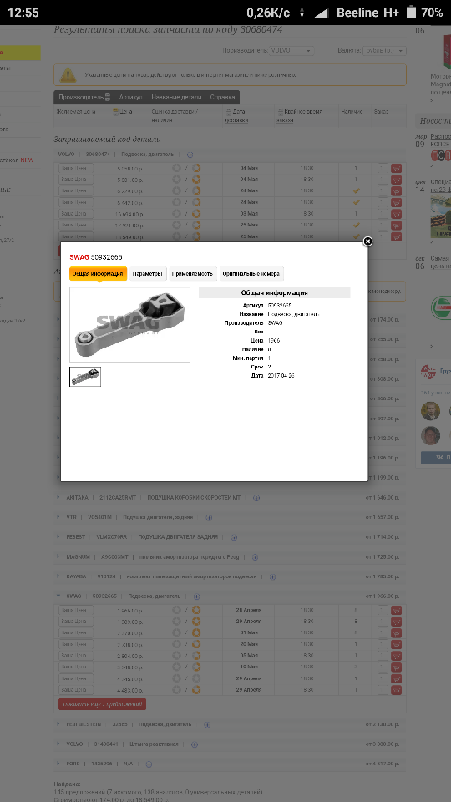Click the Справка header item
The width and height of the screenshot is (451, 802).
pos(222,97)
